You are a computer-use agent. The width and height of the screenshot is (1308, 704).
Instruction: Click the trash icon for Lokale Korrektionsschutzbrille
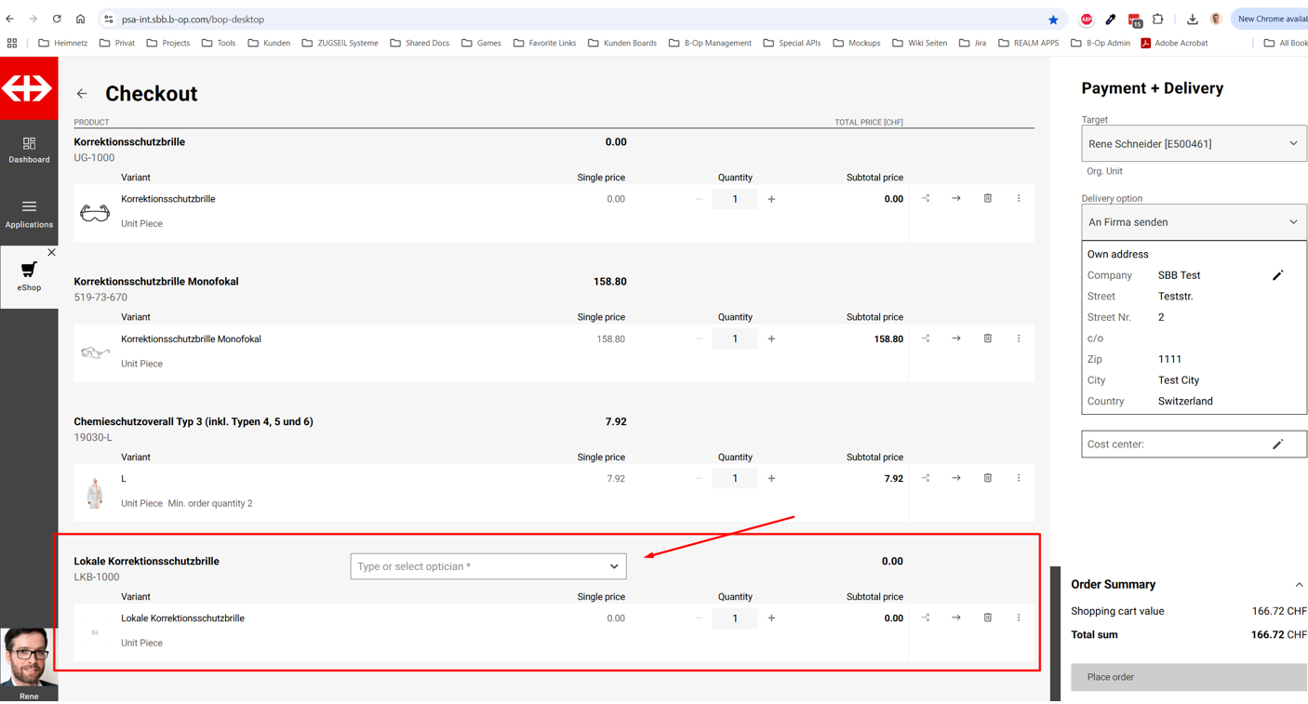point(987,618)
